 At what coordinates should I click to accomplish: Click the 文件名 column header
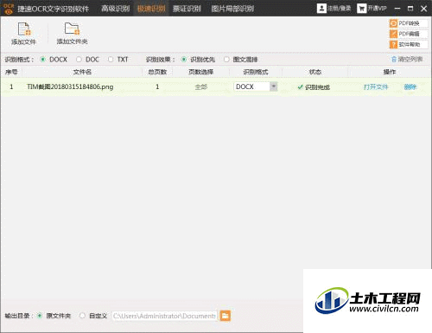(x=82, y=72)
